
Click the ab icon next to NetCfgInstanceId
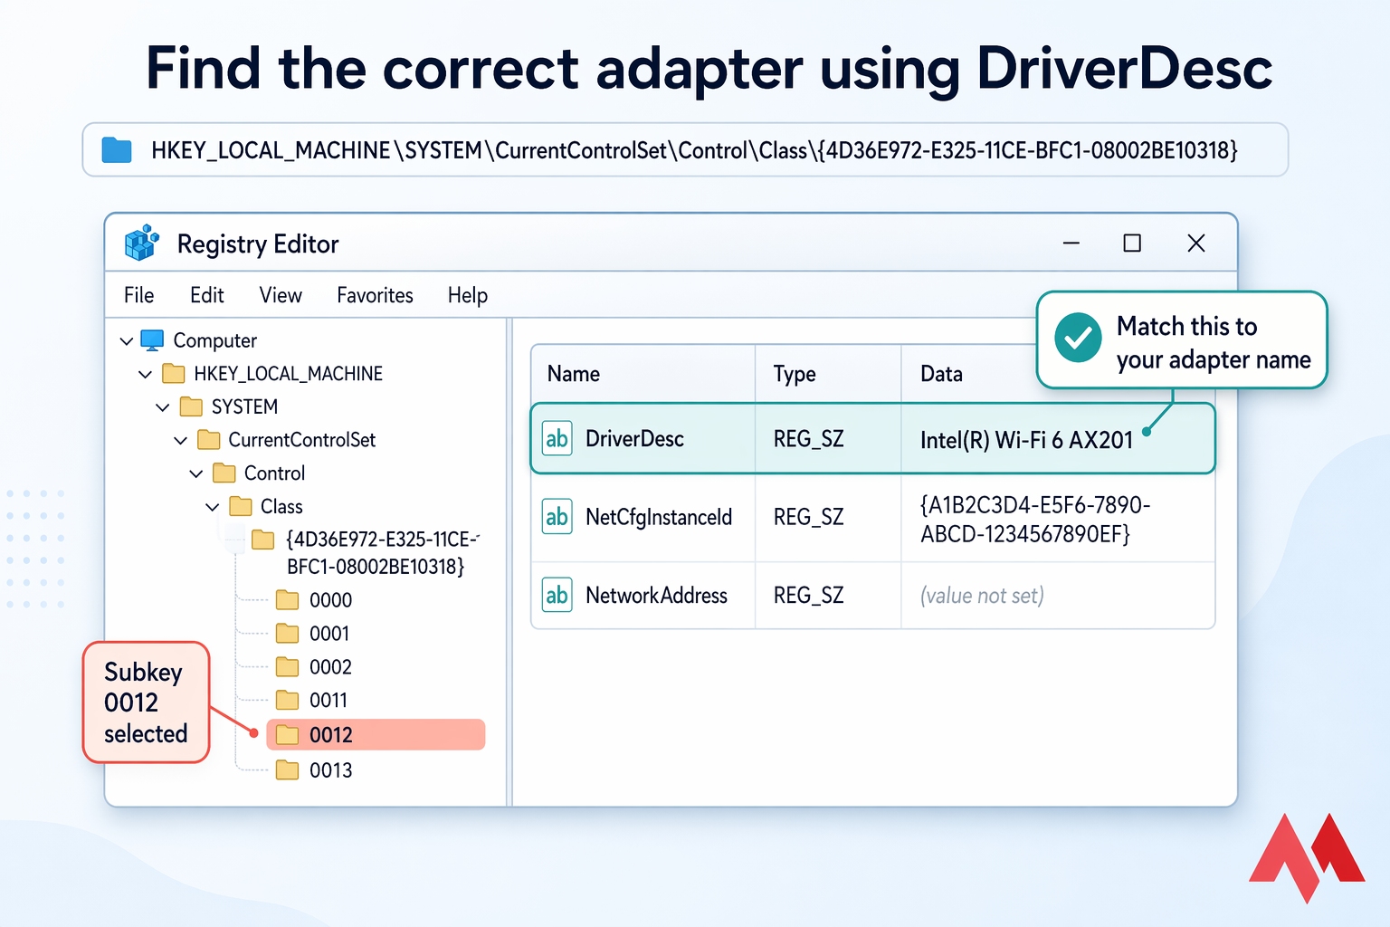coord(557,517)
